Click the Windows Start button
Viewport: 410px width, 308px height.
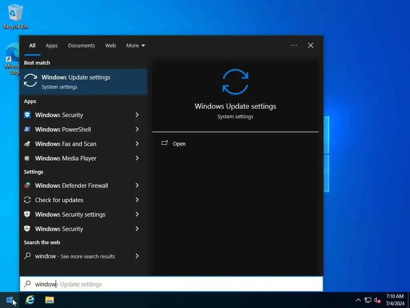10,300
